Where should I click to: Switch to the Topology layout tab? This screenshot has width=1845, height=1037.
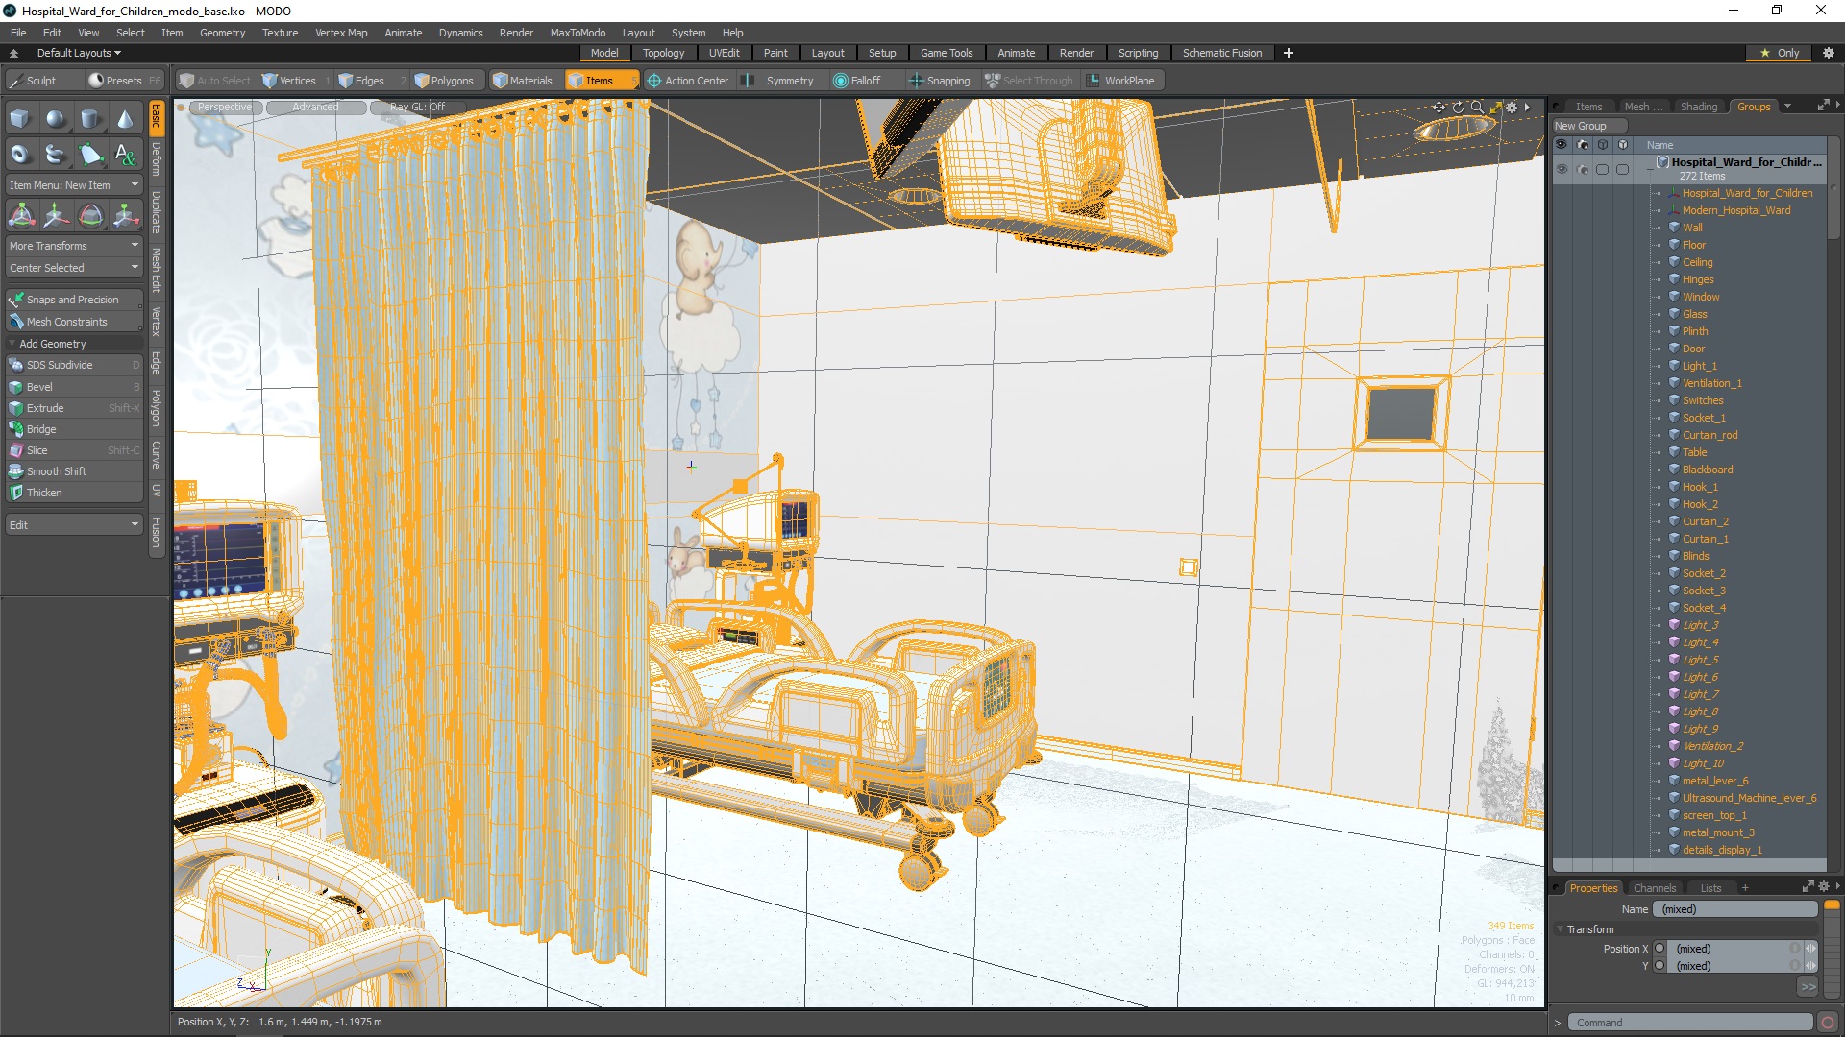pyautogui.click(x=663, y=53)
